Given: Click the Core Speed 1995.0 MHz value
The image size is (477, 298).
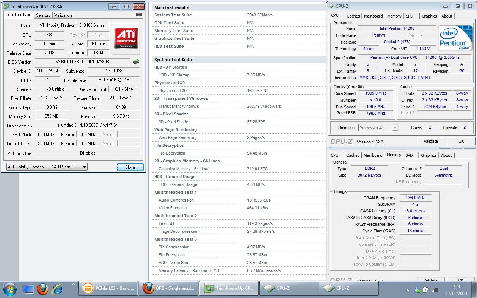Looking at the screenshot, I should tap(376, 93).
